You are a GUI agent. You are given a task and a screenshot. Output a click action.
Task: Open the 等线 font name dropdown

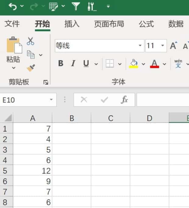140,46
